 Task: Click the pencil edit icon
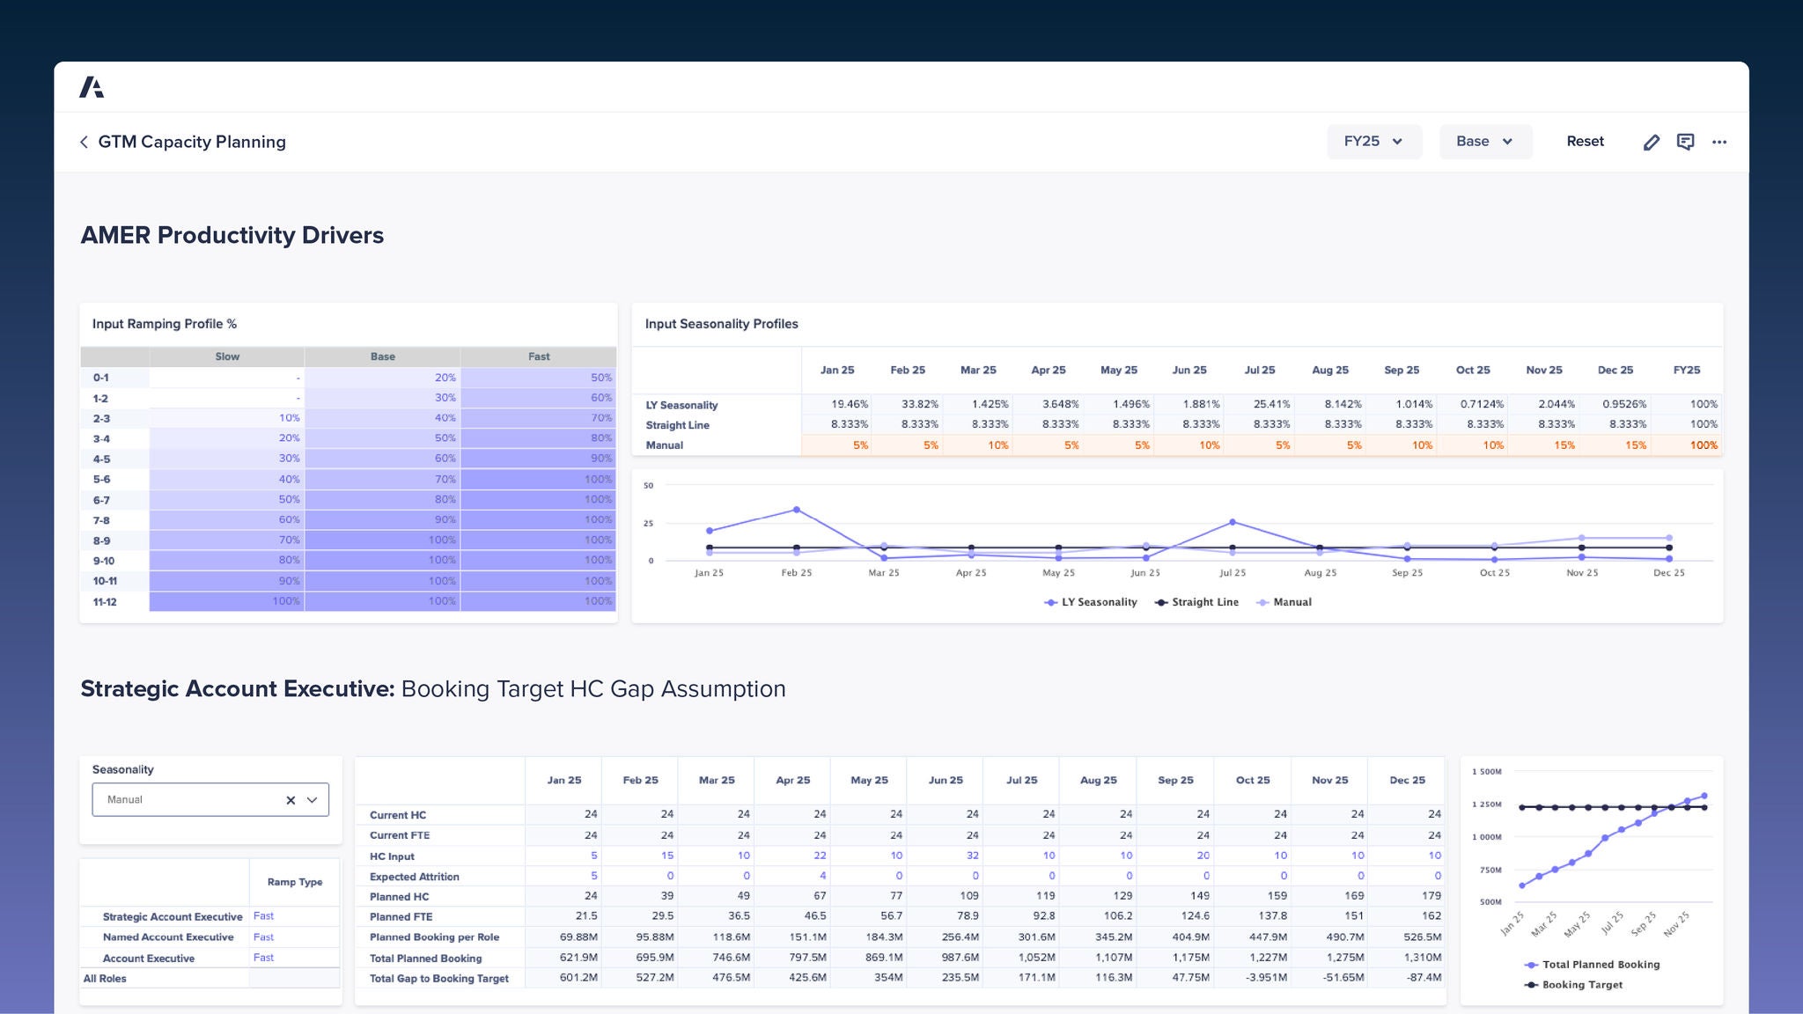1651,142
